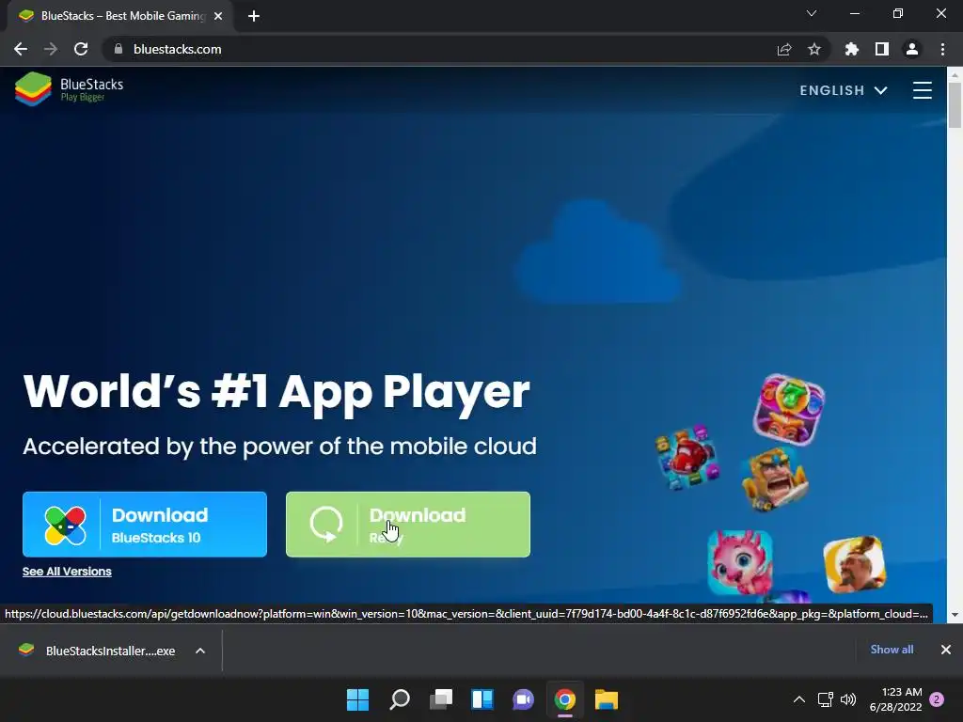The image size is (963, 722).
Task: Open the notification center badge
Action: (x=937, y=699)
